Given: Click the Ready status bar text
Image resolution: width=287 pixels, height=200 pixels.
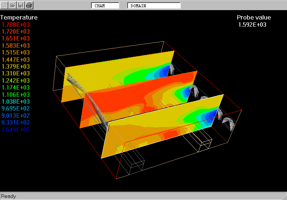Looking at the screenshot, I should tap(9, 196).
